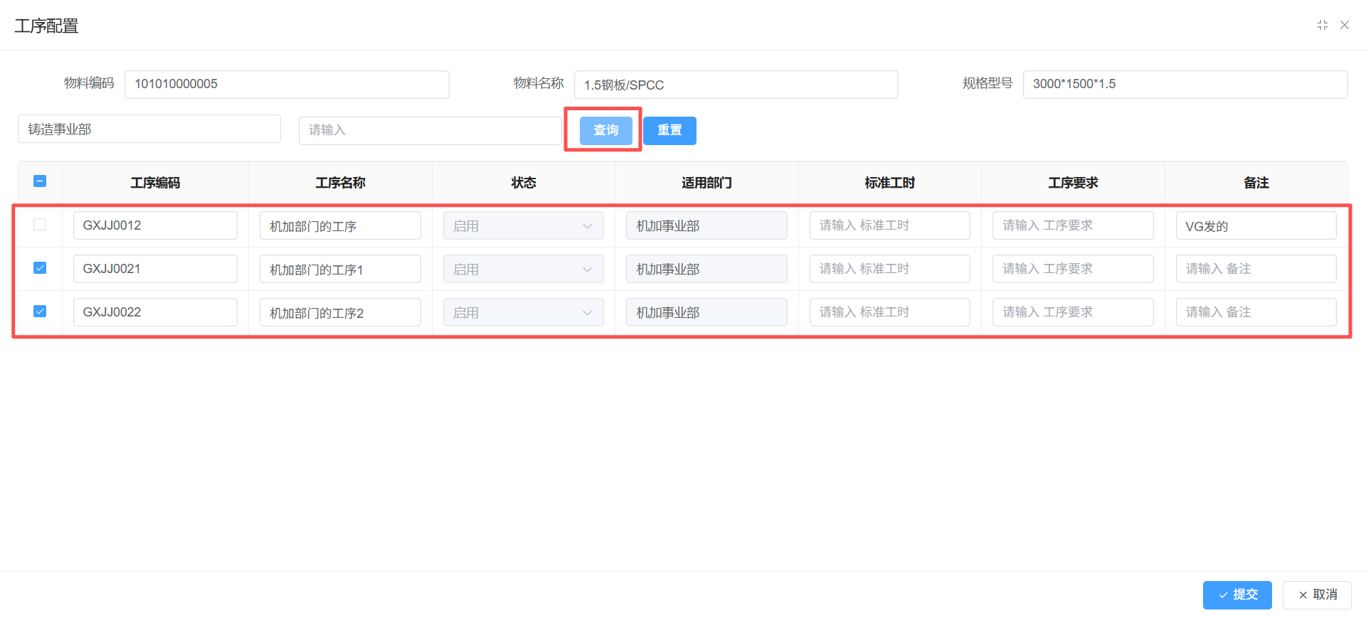Click the 铸造事业部 department filter field
This screenshot has width=1366, height=618.
[149, 129]
